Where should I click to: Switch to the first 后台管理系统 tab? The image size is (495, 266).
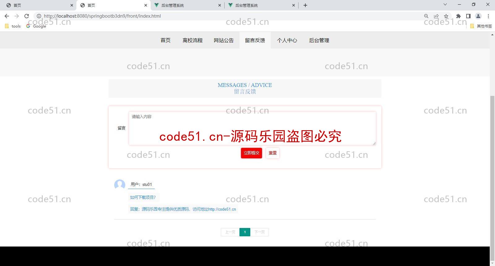pos(187,5)
